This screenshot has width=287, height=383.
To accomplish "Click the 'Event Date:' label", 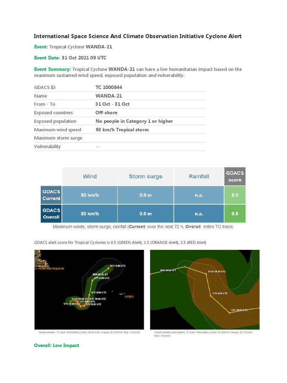I will pos(47,58).
